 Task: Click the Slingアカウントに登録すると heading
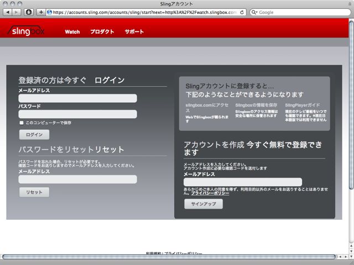pos(230,86)
